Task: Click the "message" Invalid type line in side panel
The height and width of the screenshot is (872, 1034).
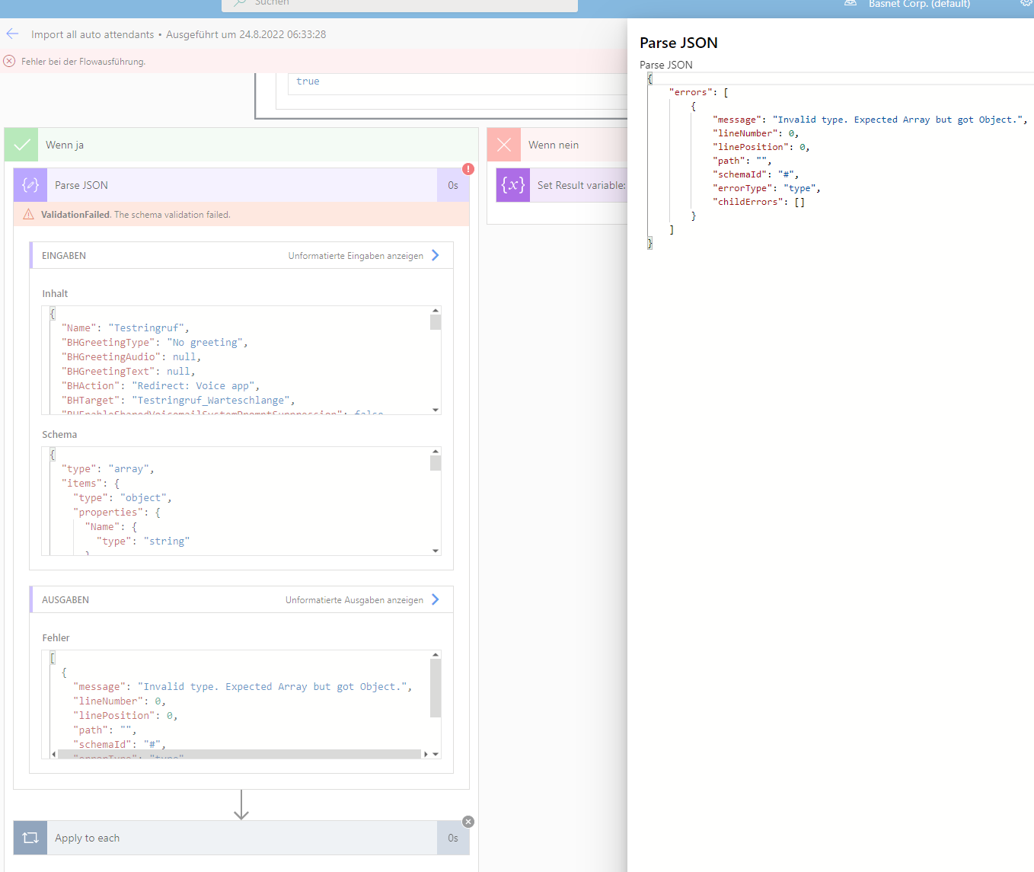Action: pos(870,120)
